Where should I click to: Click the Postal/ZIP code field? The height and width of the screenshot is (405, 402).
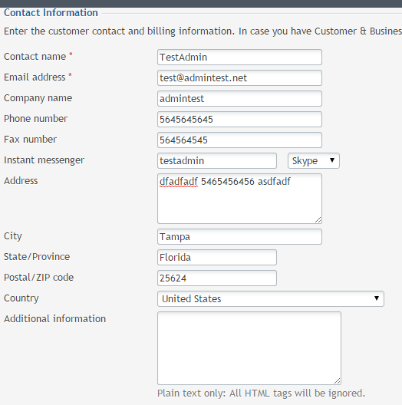point(217,278)
